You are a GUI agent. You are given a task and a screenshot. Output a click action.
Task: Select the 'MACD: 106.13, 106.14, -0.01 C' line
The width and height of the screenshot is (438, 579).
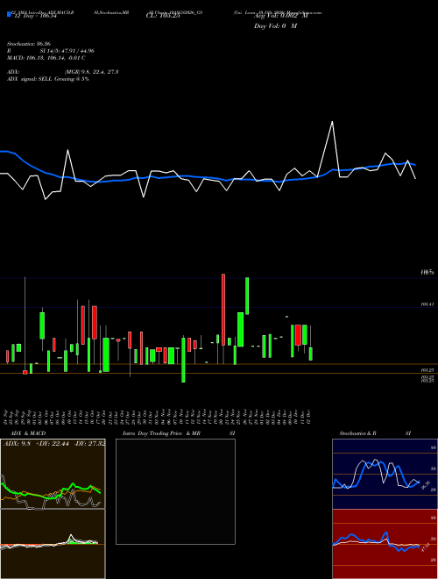click(x=46, y=58)
